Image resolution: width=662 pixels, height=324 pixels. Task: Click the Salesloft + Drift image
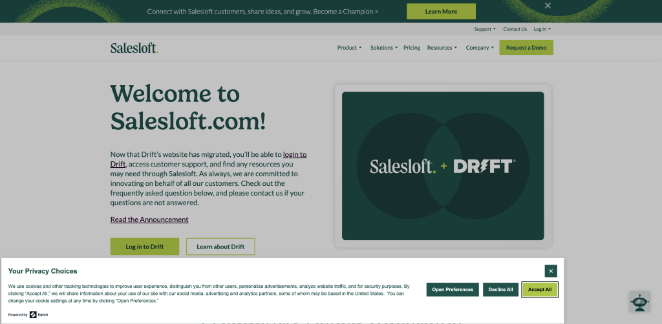click(x=443, y=166)
